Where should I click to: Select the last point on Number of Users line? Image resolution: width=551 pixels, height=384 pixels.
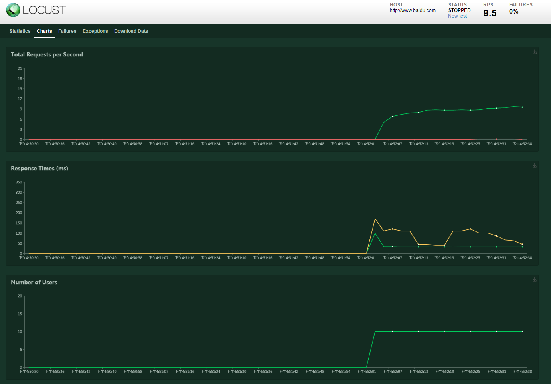[522, 332]
